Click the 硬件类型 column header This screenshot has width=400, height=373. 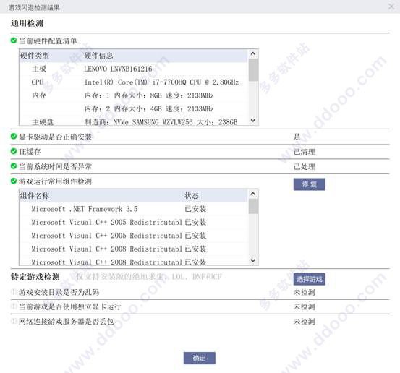[x=35, y=56]
